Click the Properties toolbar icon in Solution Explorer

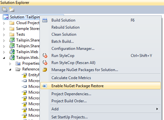(5, 10)
